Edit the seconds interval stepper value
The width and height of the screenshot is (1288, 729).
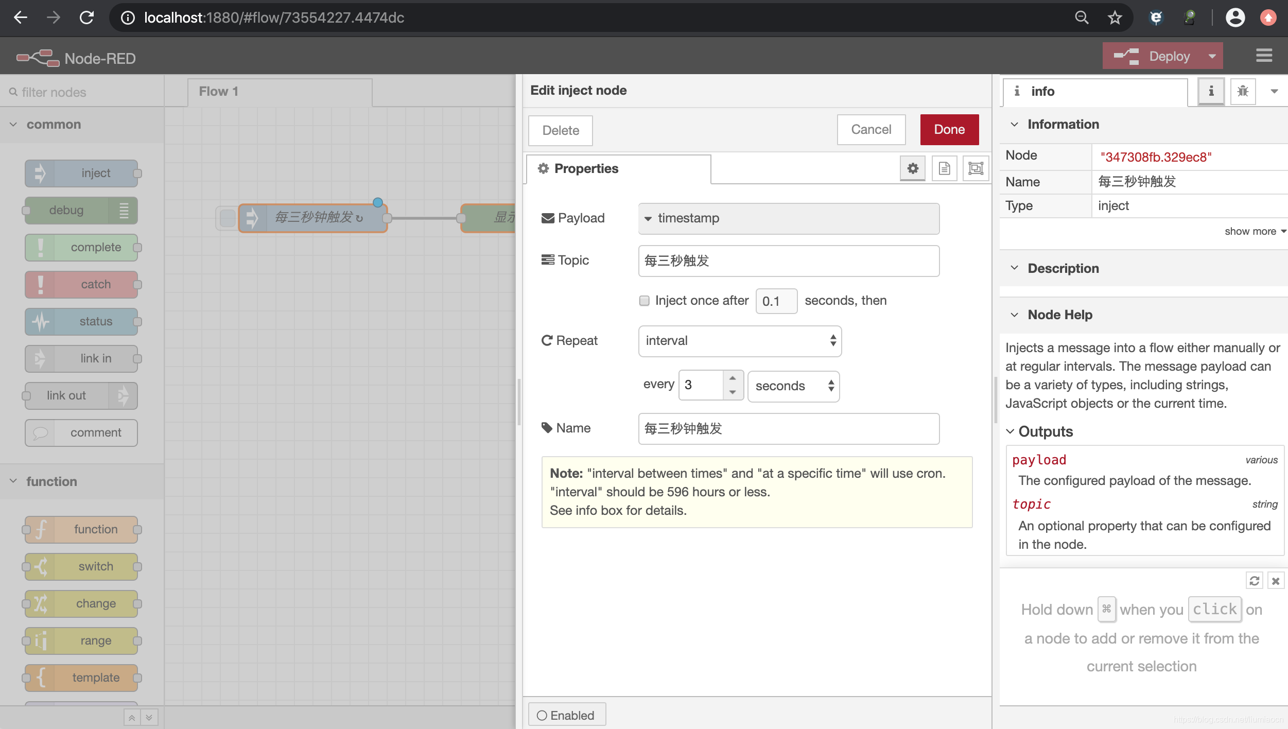701,384
